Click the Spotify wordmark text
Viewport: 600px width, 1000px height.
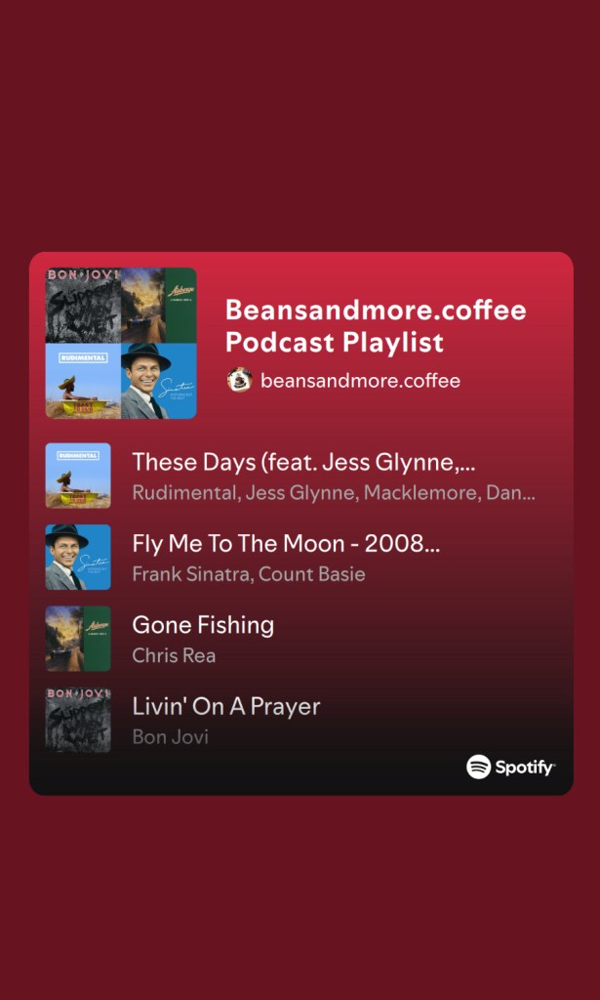click(x=525, y=768)
